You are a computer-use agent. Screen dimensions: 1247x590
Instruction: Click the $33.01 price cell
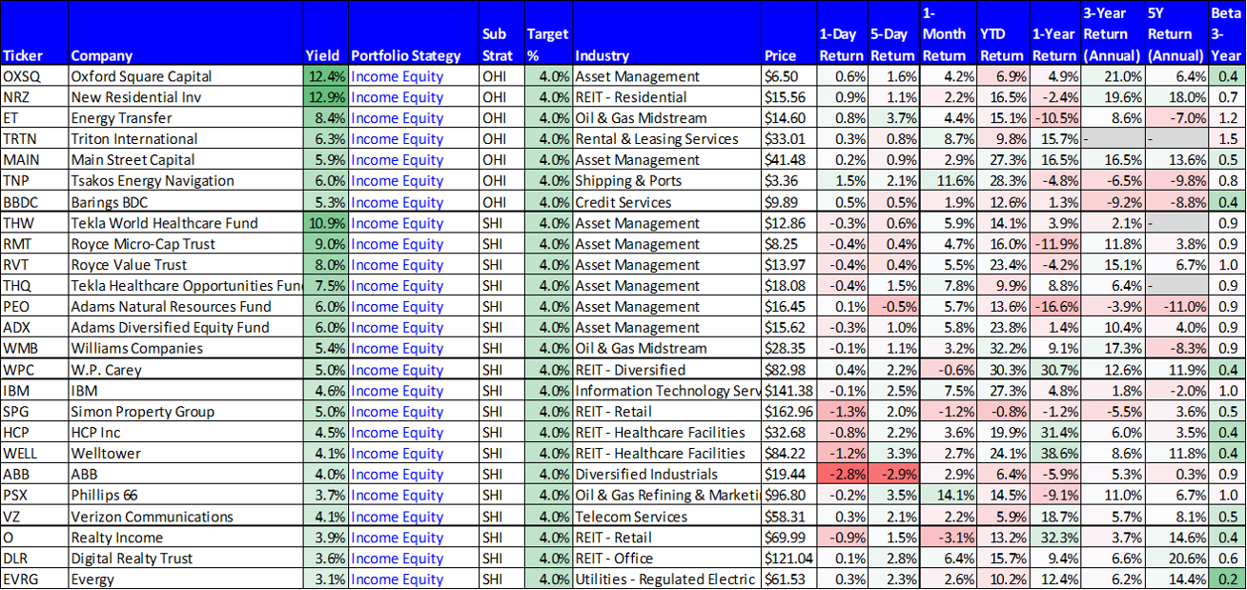788,139
